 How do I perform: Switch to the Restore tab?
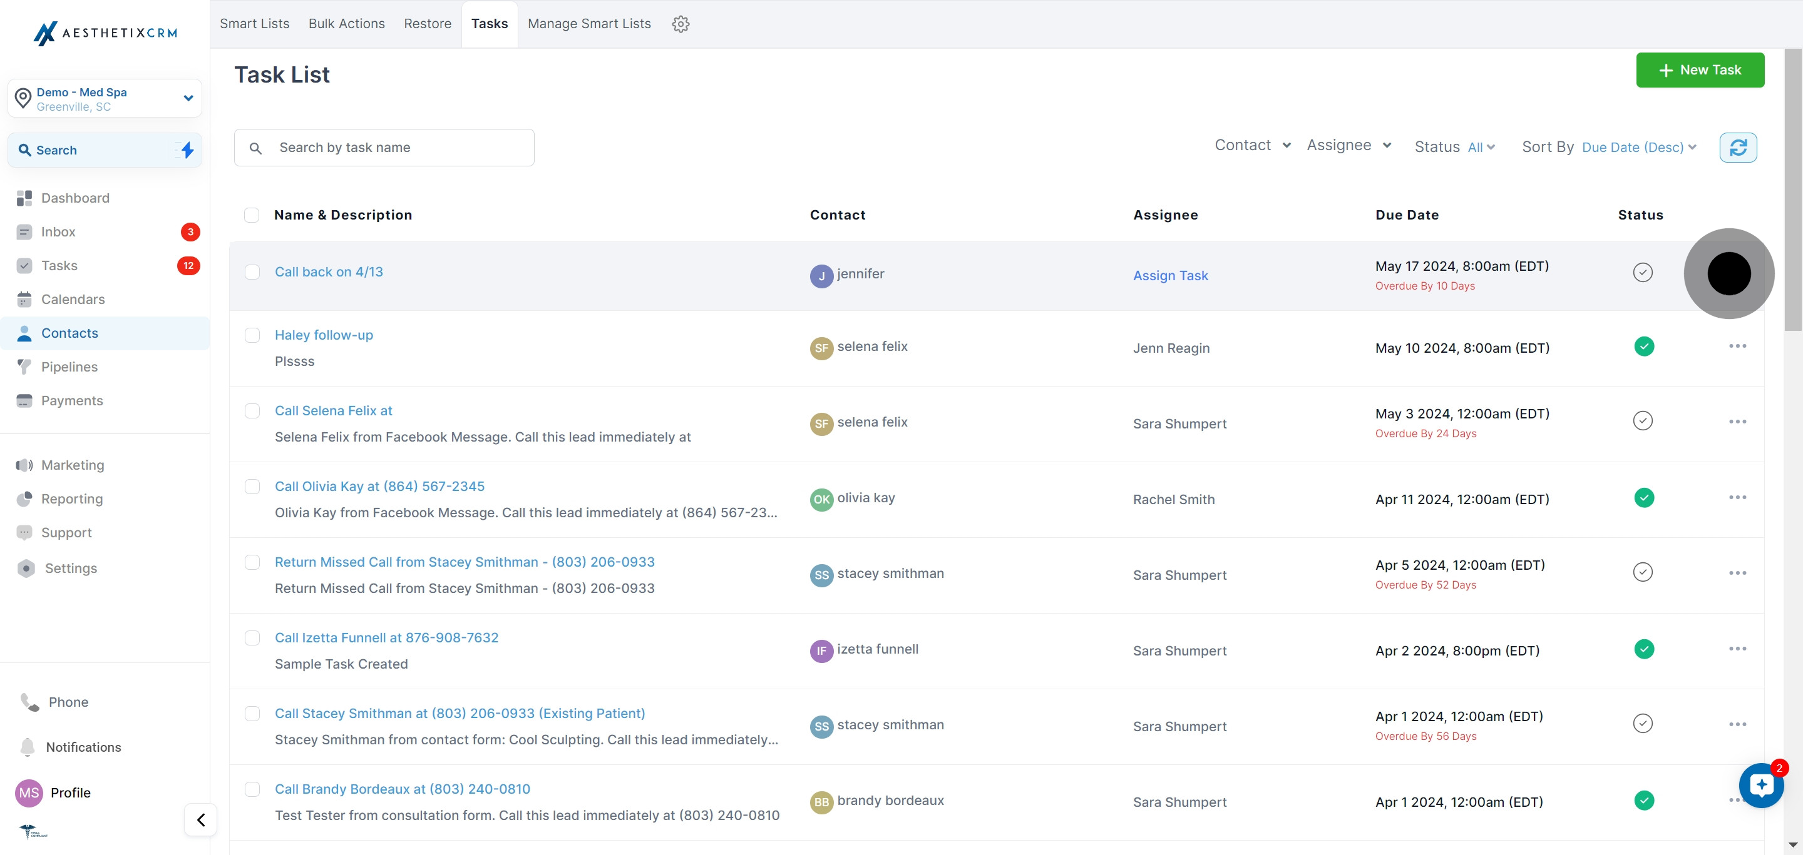(x=427, y=24)
